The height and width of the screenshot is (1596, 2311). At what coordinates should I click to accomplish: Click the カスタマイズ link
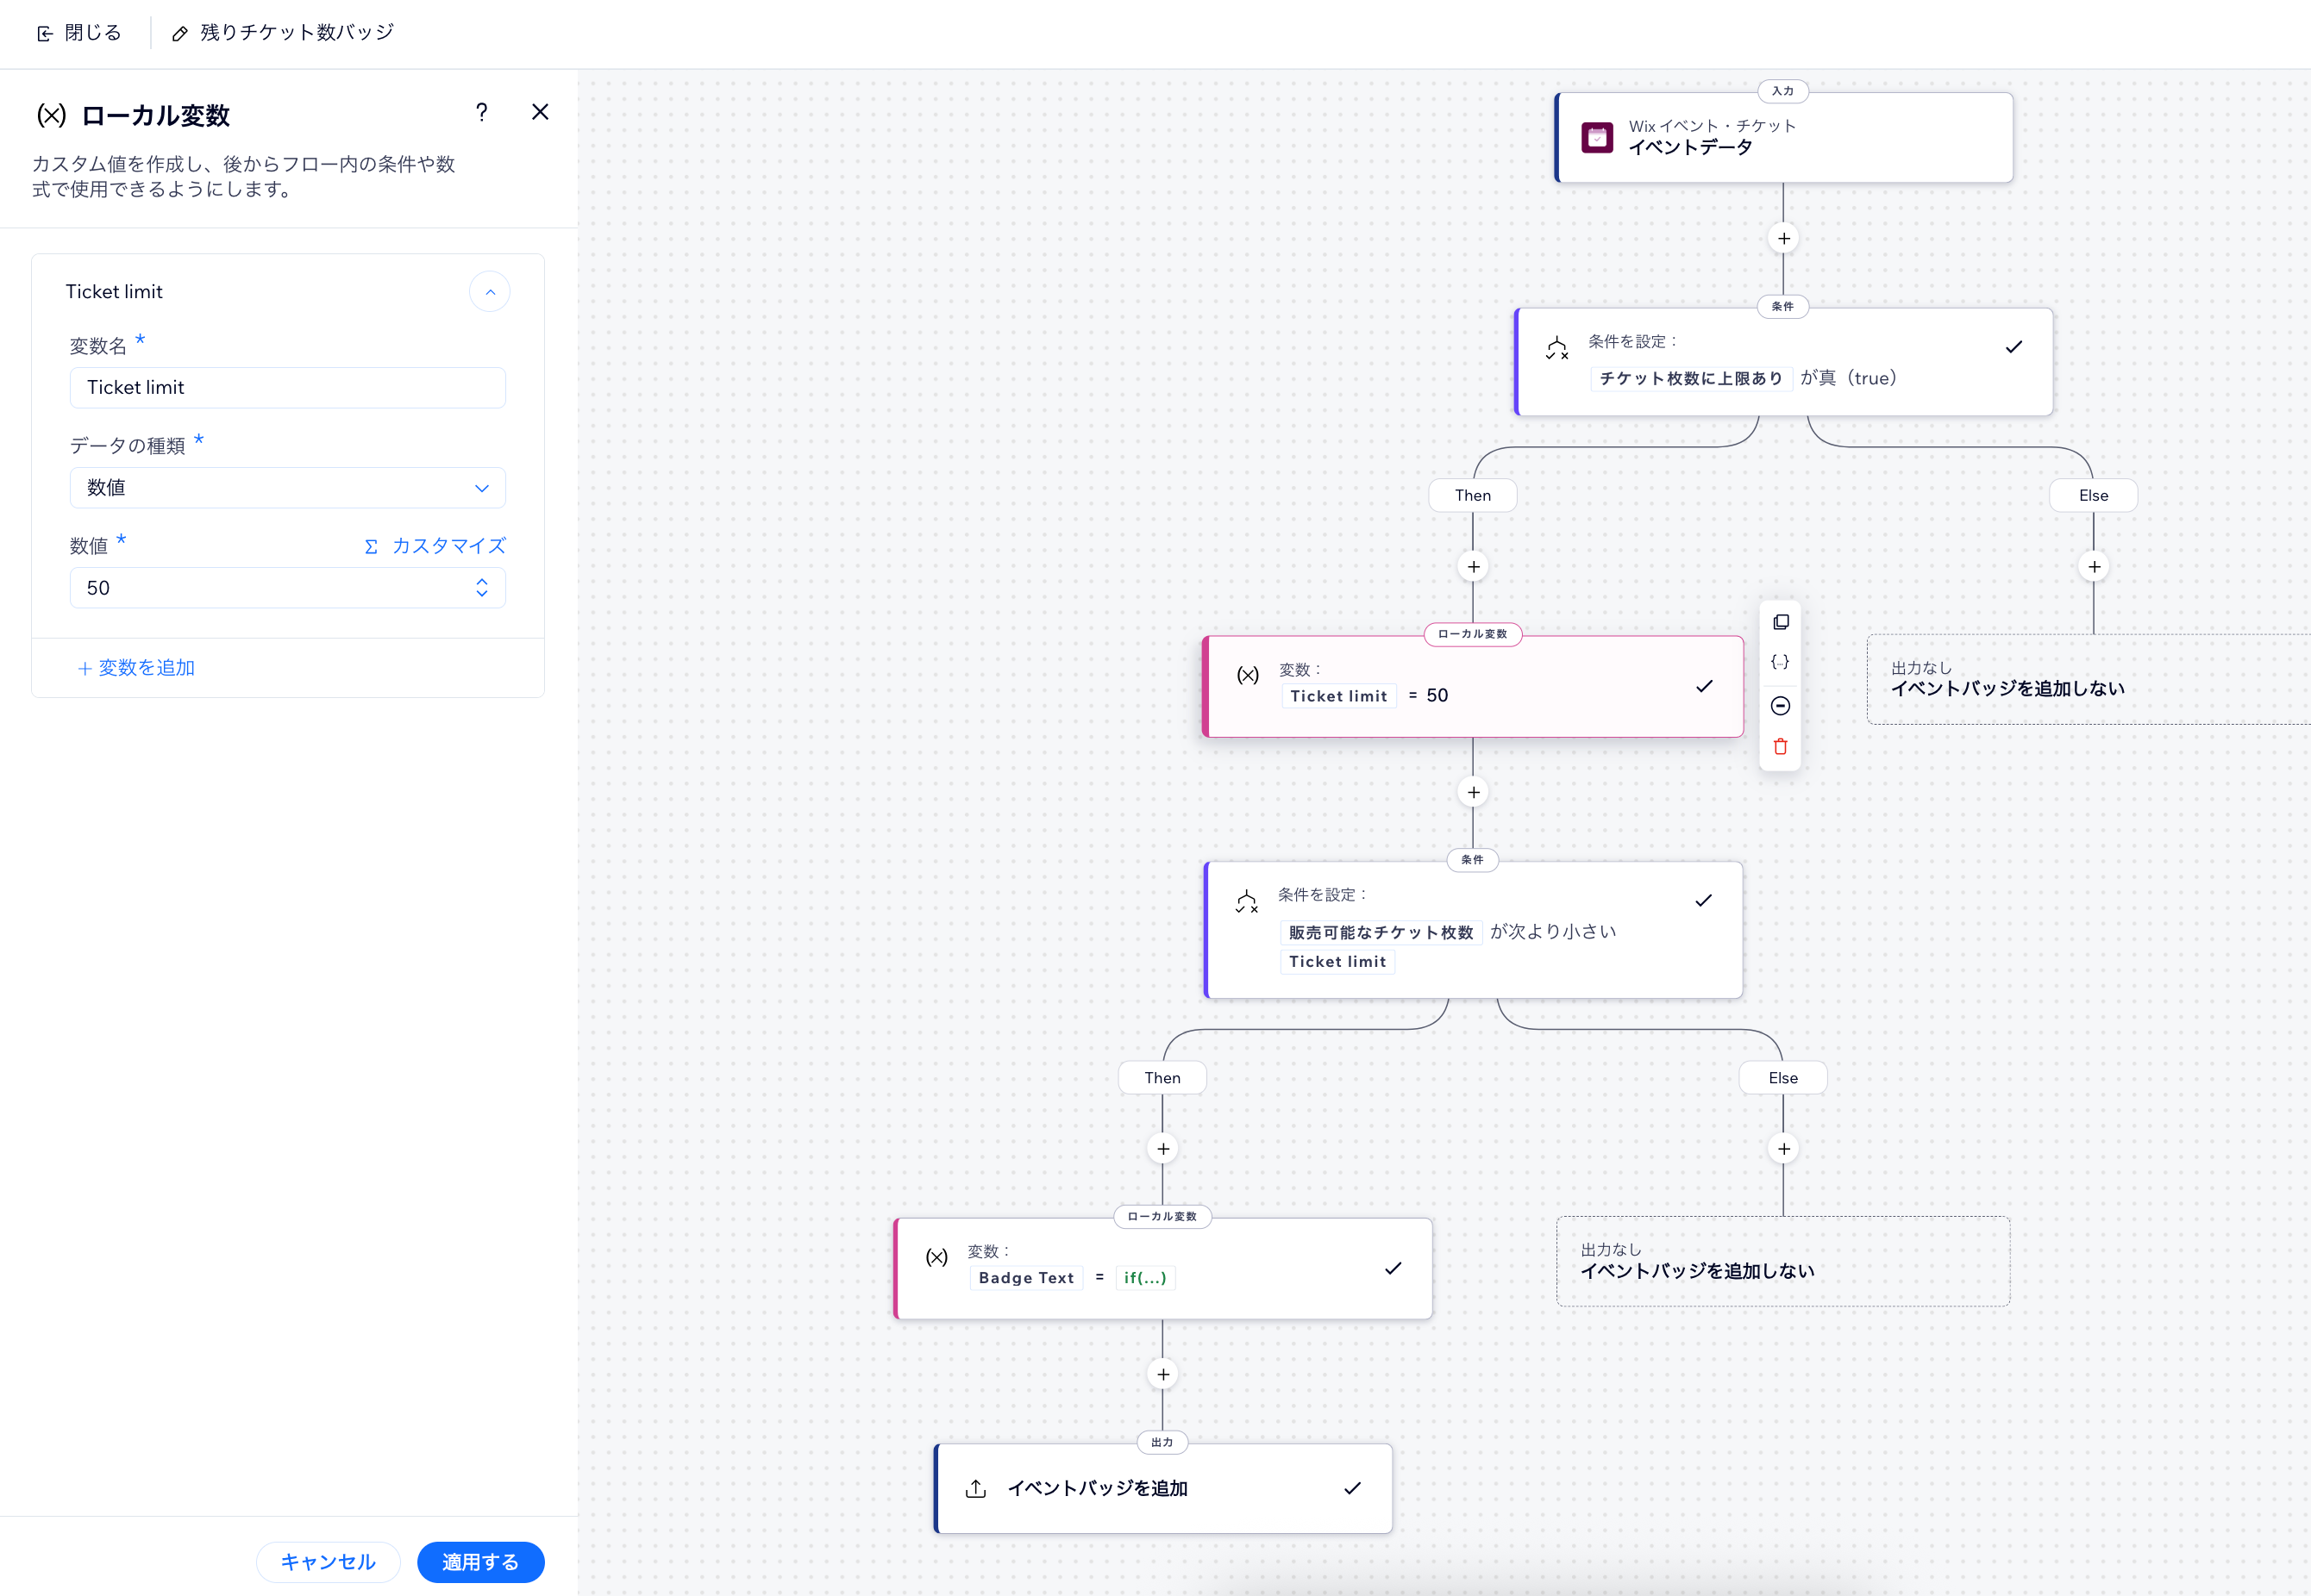(435, 546)
